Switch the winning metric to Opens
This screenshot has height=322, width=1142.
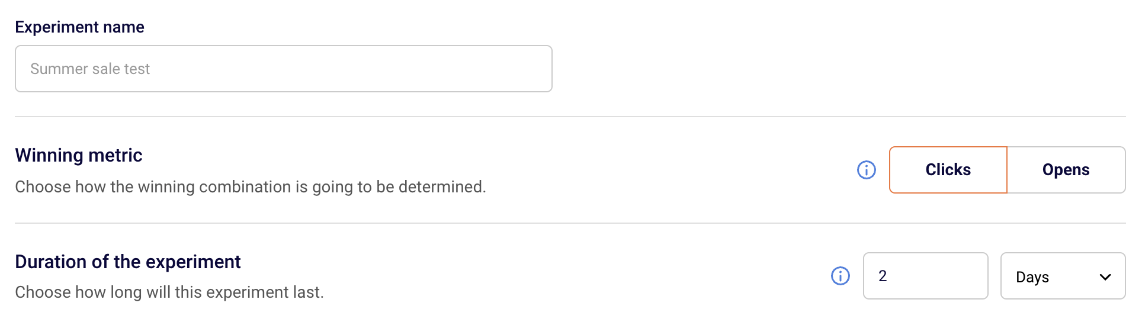(1066, 170)
